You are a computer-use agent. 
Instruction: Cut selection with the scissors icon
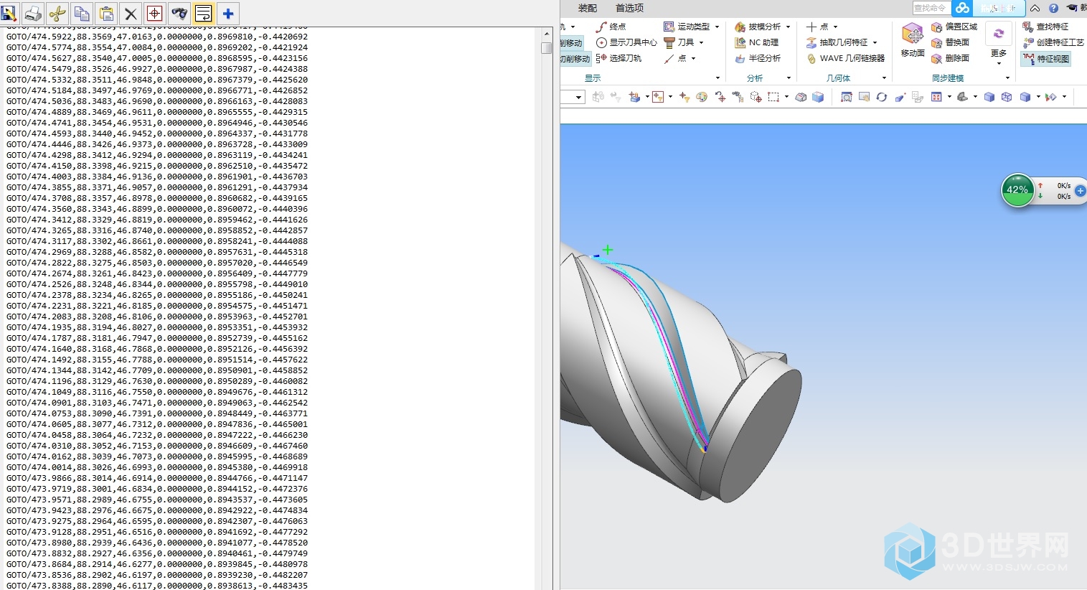tap(57, 13)
